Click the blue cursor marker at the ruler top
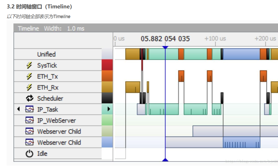Screen dimensions: 278x166 point(165,47)
